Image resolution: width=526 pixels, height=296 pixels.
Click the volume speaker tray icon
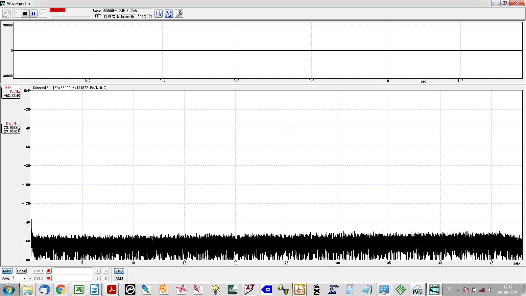point(490,290)
